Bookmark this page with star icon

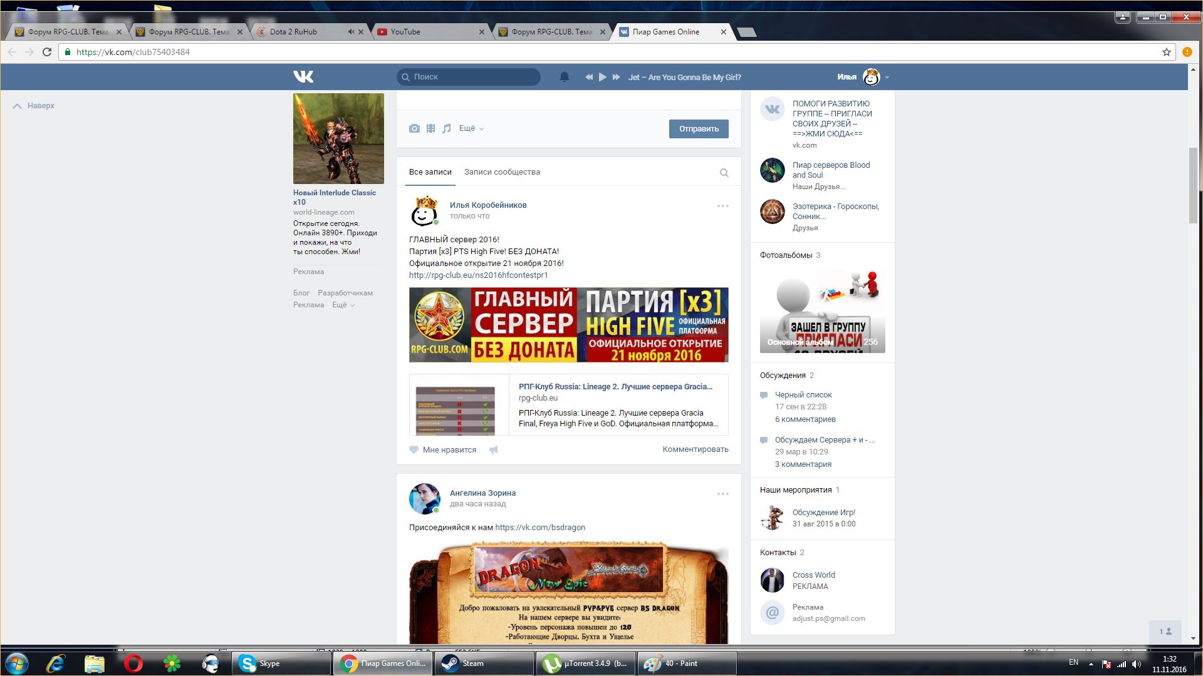click(1166, 52)
